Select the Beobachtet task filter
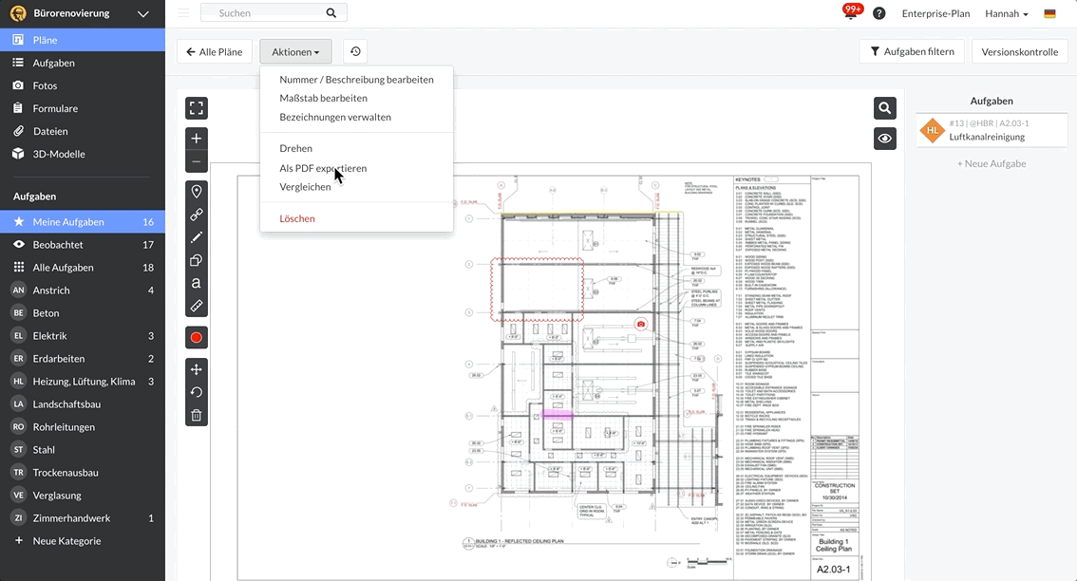Screen dimensions: 1077x581 pos(83,245)
